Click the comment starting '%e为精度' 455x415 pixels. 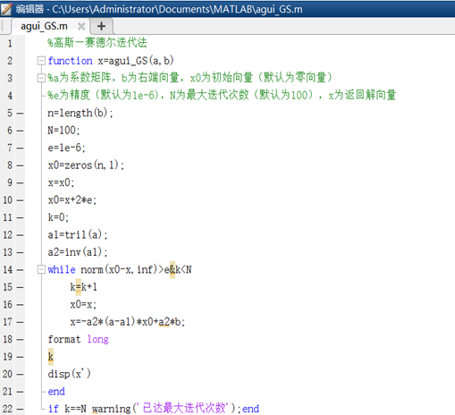222,95
